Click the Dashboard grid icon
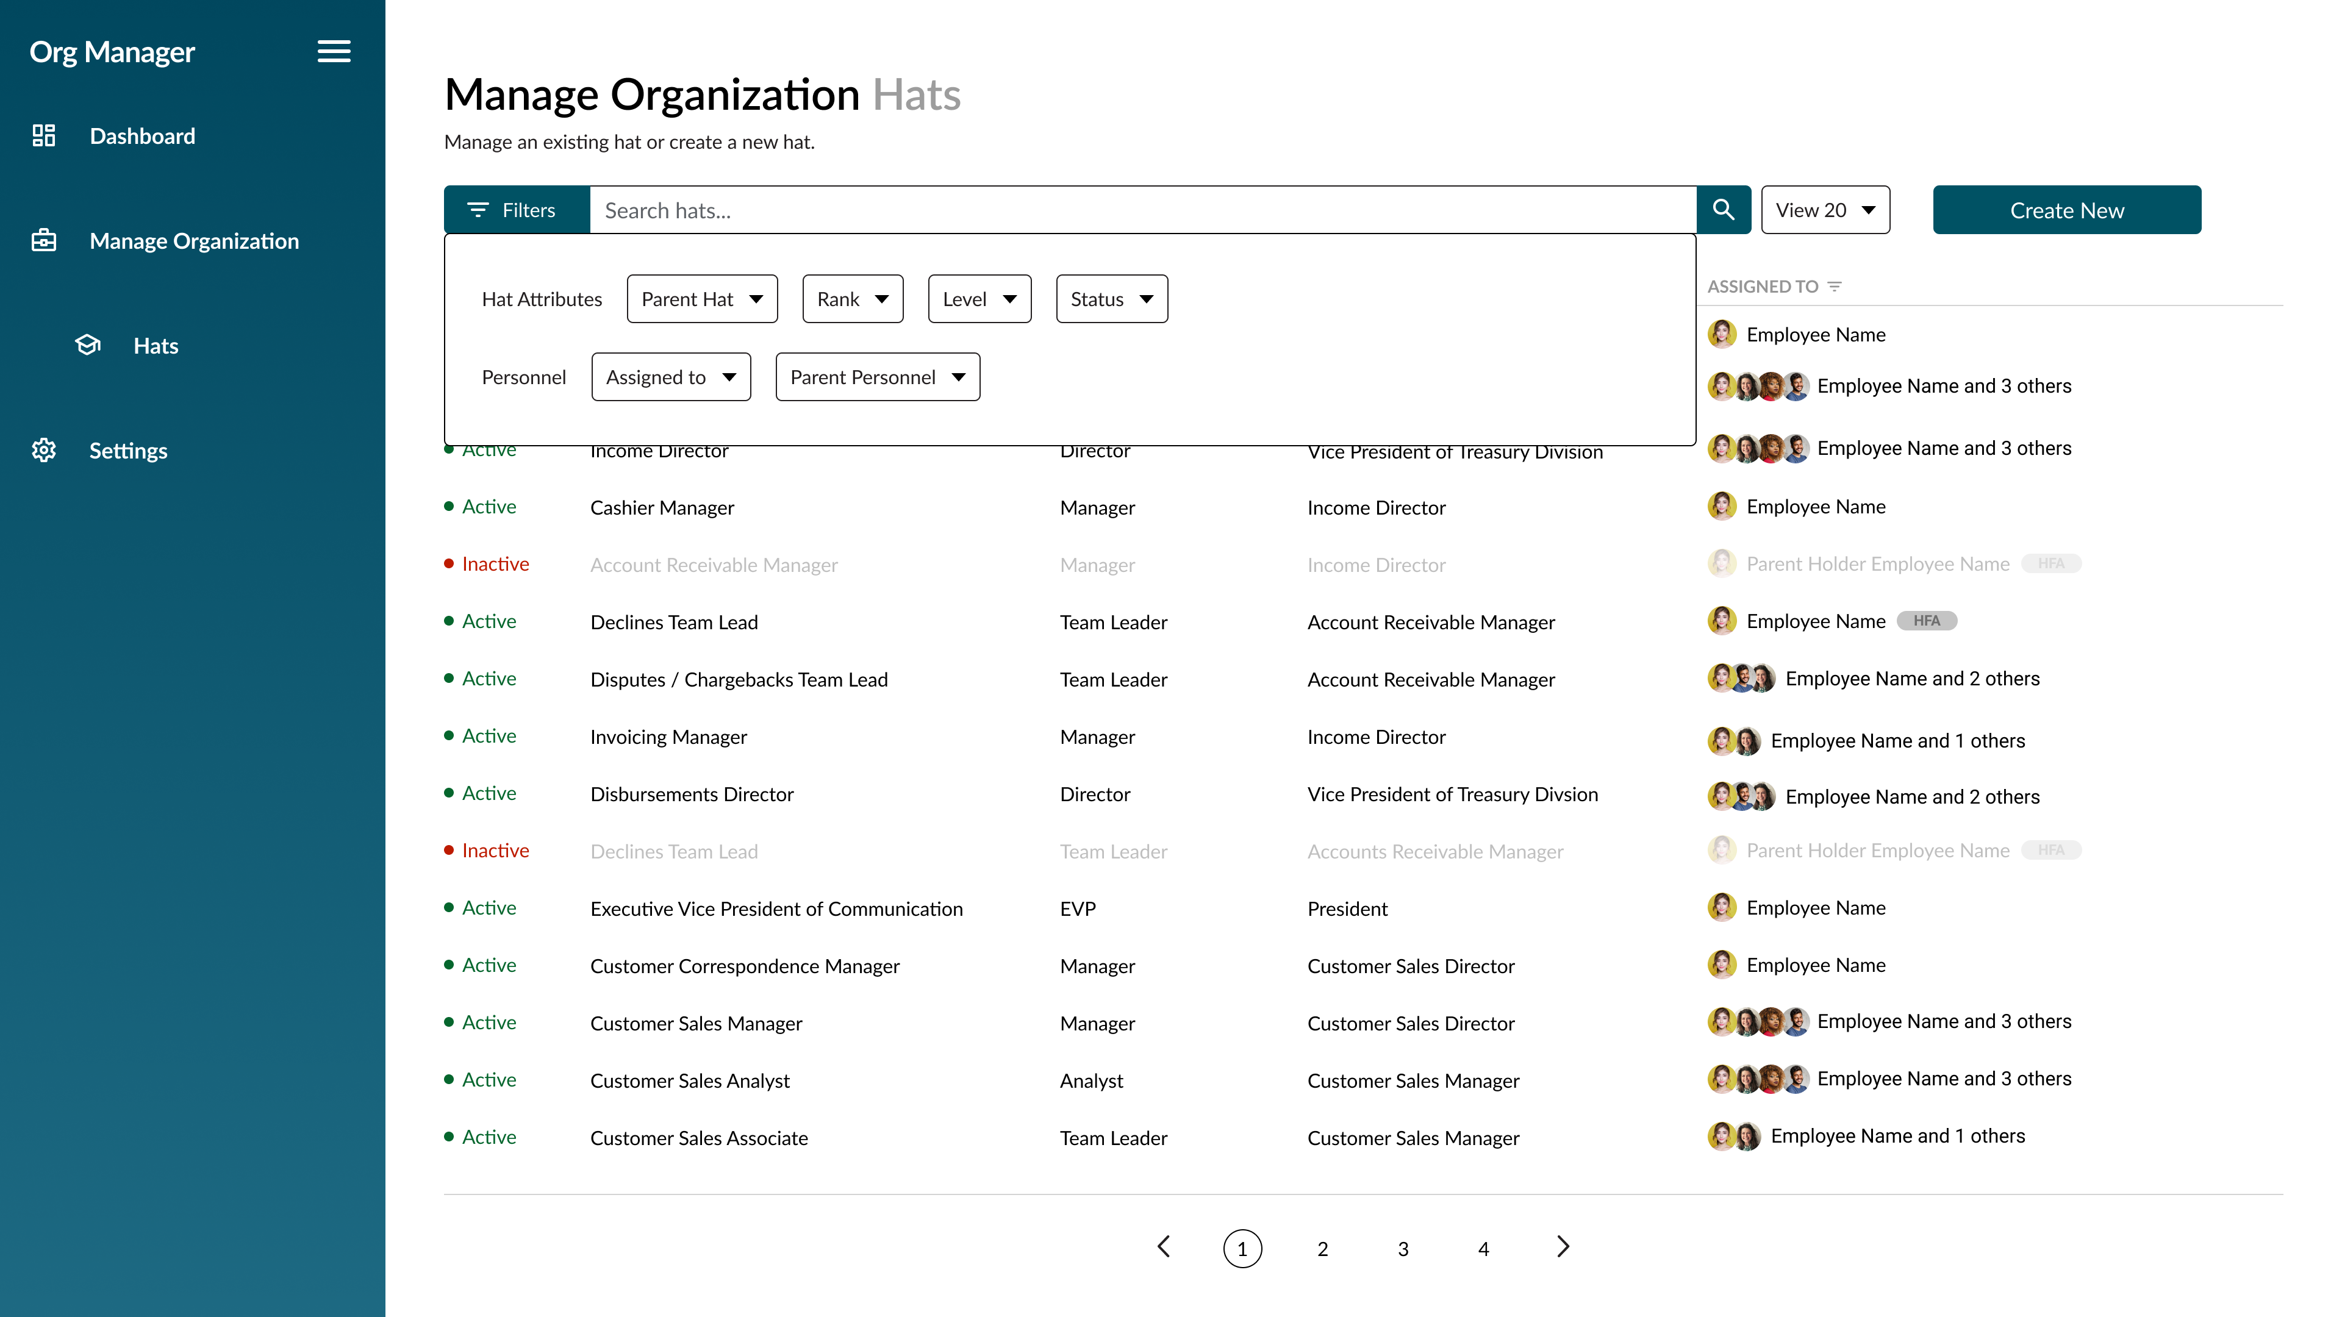Screen dimensions: 2342x1317 pos(44,137)
